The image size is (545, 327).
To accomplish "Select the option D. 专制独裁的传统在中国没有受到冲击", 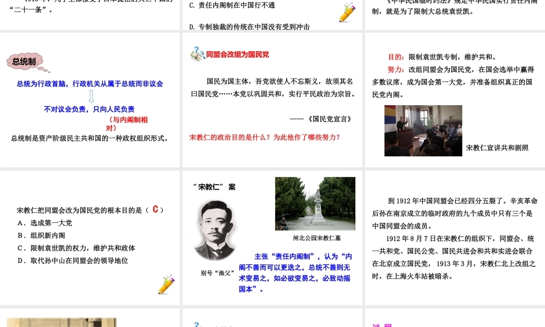I will pos(250,27).
